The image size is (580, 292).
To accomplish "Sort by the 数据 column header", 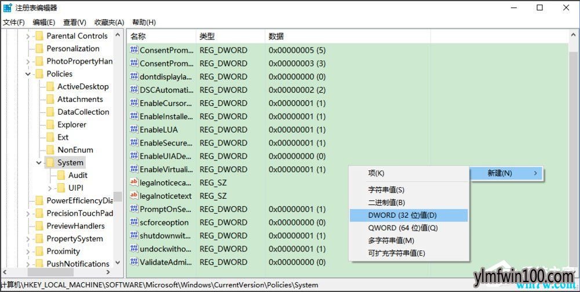I will 348,36.
